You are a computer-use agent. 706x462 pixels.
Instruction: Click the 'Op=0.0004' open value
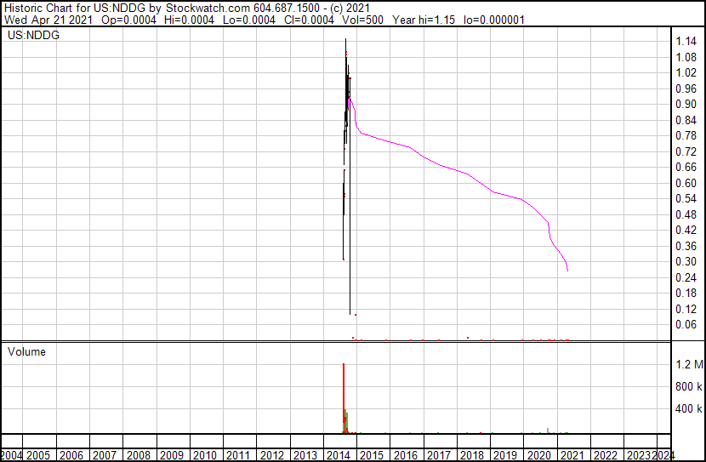[128, 20]
